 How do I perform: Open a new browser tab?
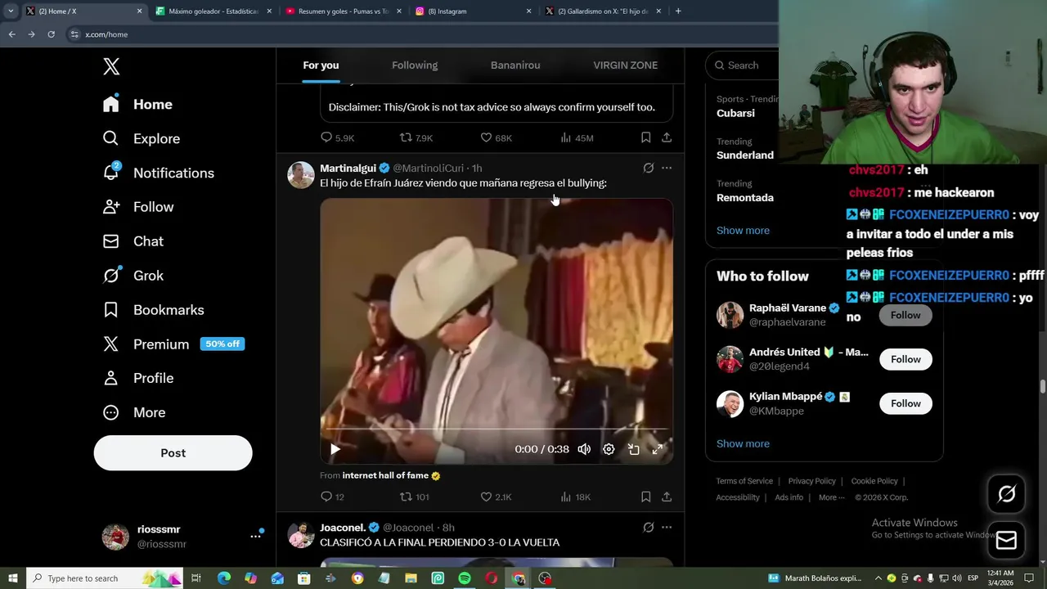pos(678,11)
